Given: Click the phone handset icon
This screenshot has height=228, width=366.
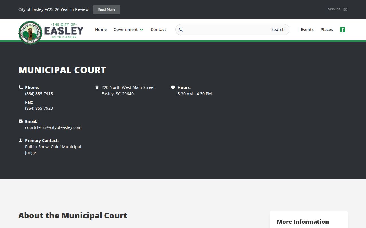Looking at the screenshot, I should (x=21, y=87).
